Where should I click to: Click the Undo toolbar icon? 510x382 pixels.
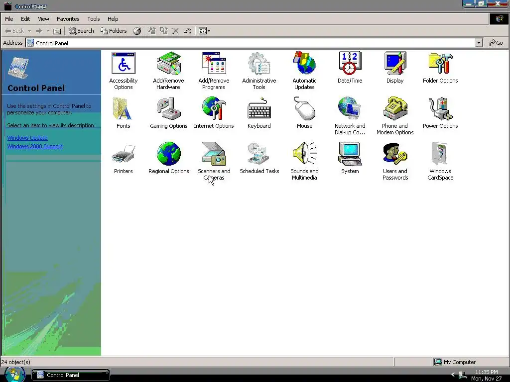click(187, 31)
